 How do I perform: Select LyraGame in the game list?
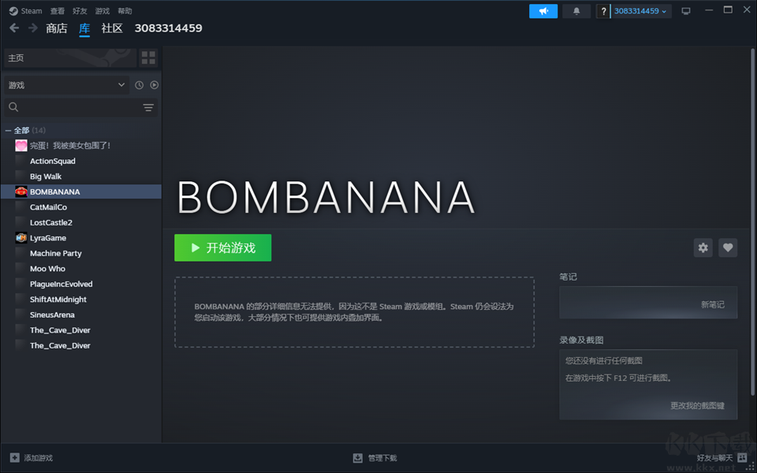pyautogui.click(x=48, y=238)
